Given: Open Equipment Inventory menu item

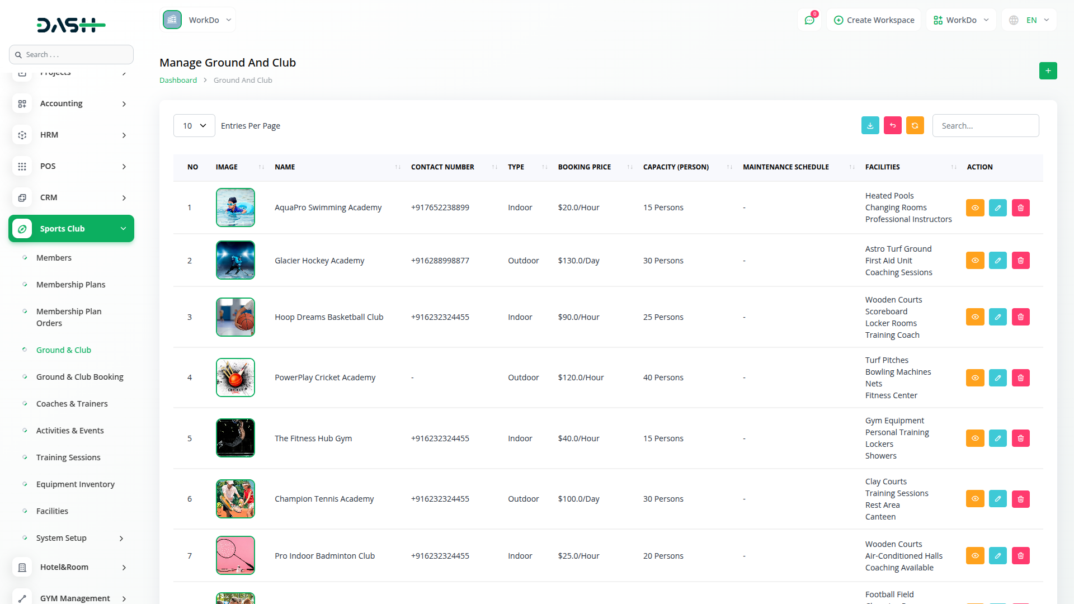Looking at the screenshot, I should click(75, 484).
